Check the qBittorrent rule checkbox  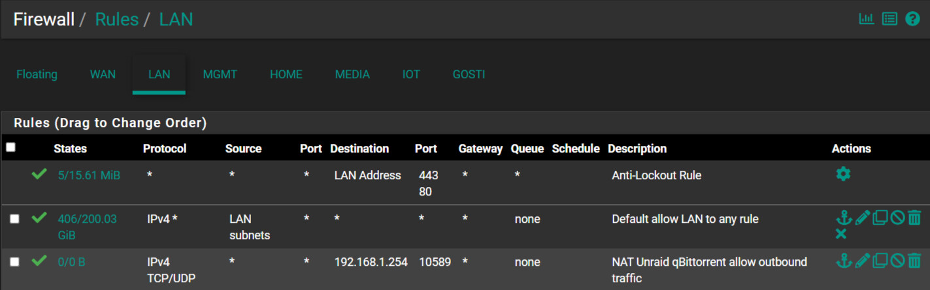tap(14, 262)
